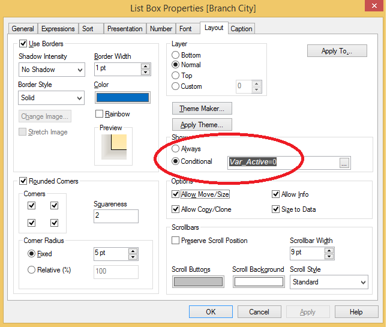387x327 pixels.
Task: Pick the blue border Color swatch
Action: (122, 97)
